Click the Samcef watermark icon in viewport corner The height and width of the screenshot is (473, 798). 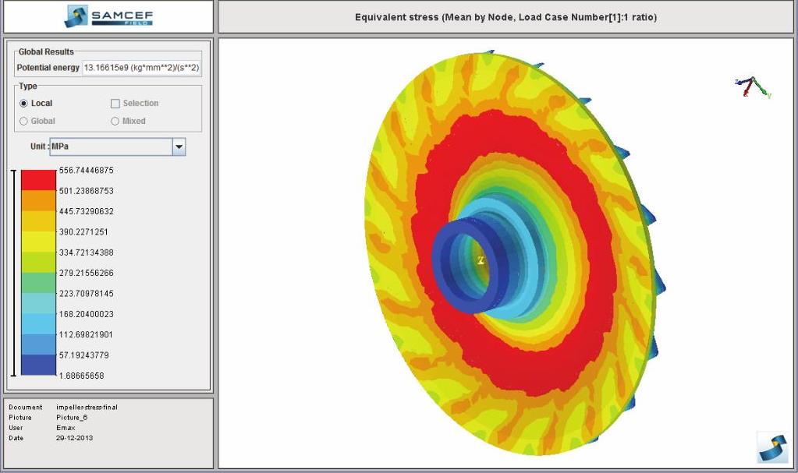point(771,447)
